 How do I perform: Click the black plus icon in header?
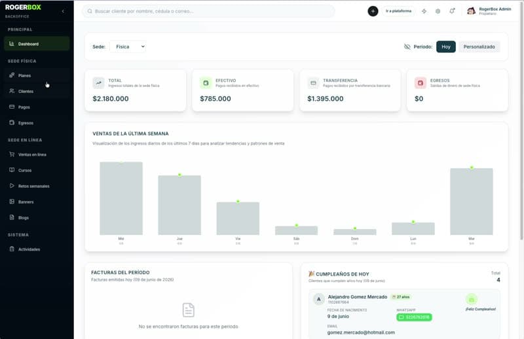(373, 11)
